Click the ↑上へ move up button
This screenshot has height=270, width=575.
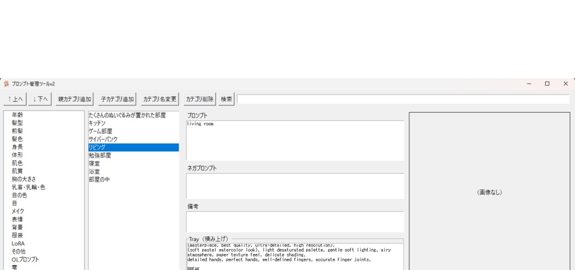15,99
